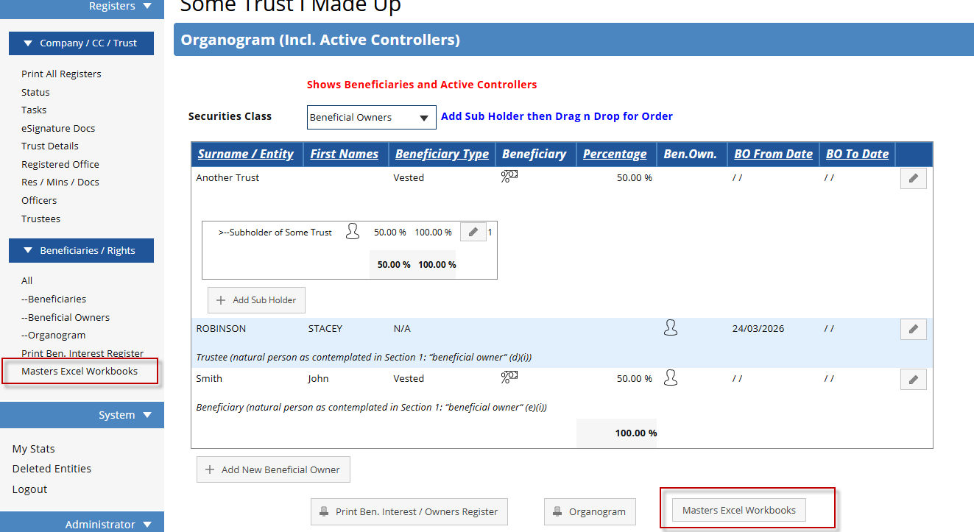Click the Add Sub Holder button
Viewport: 974px width, 532px height.
point(256,300)
